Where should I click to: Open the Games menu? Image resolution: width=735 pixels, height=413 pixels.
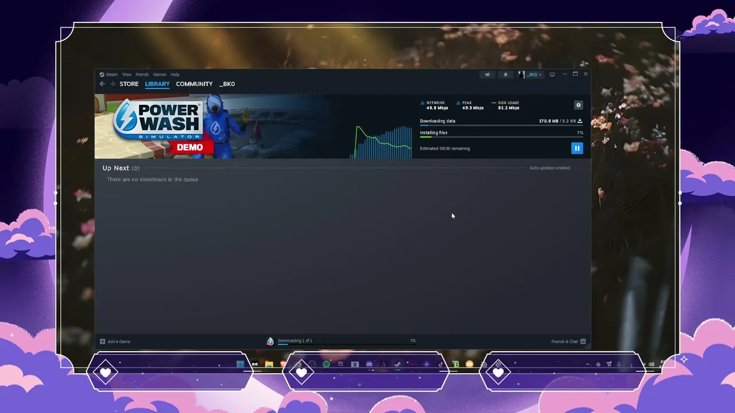tap(160, 75)
